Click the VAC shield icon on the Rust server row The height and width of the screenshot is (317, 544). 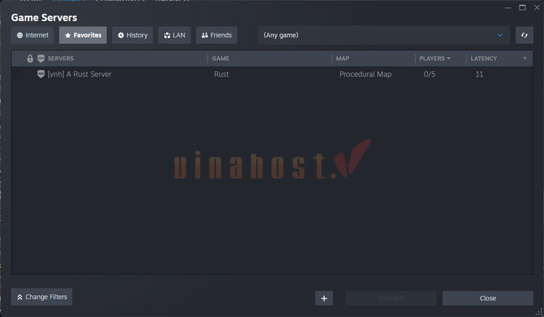(41, 74)
